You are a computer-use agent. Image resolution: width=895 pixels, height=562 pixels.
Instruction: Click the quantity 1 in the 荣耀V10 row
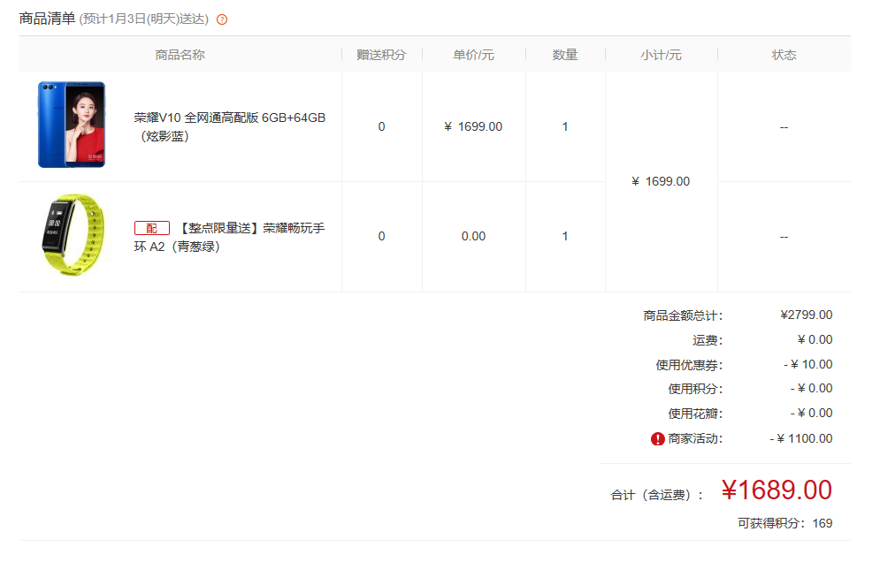click(x=564, y=126)
